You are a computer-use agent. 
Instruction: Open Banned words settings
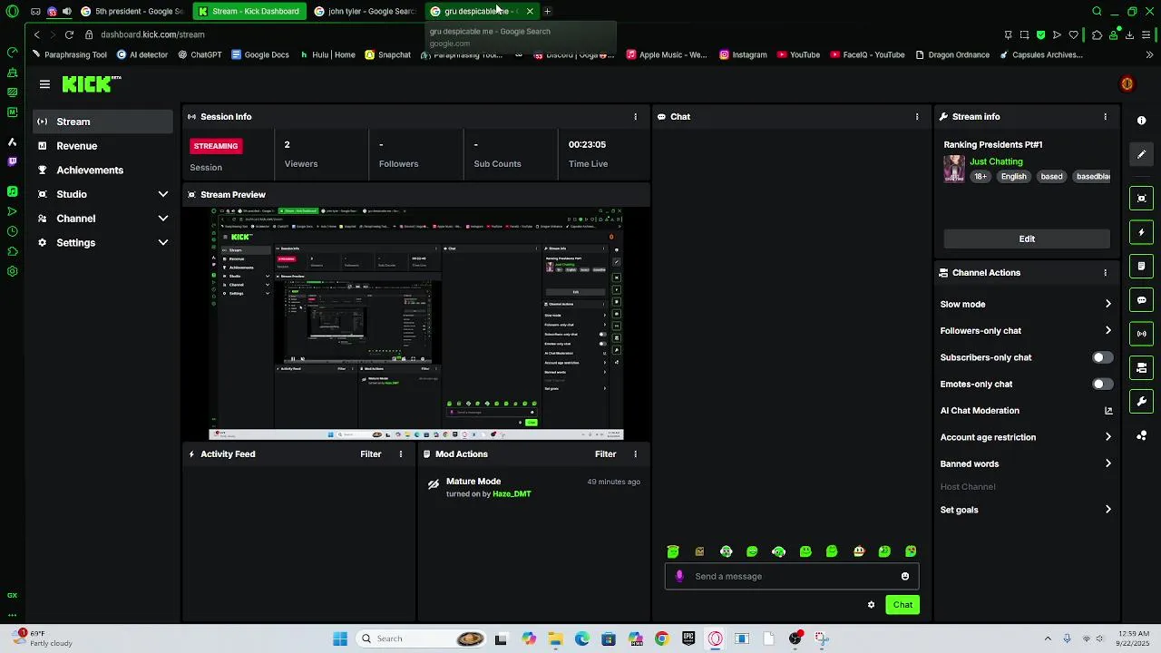click(x=1026, y=463)
